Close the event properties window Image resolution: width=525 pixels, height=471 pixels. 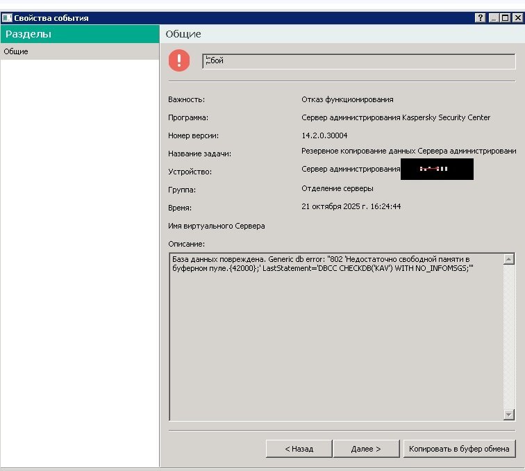pos(517,18)
